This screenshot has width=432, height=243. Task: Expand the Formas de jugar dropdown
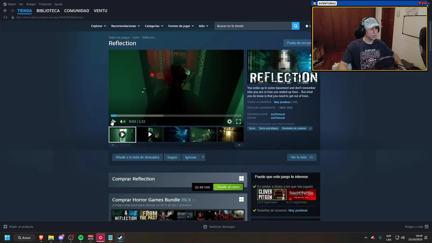181,26
